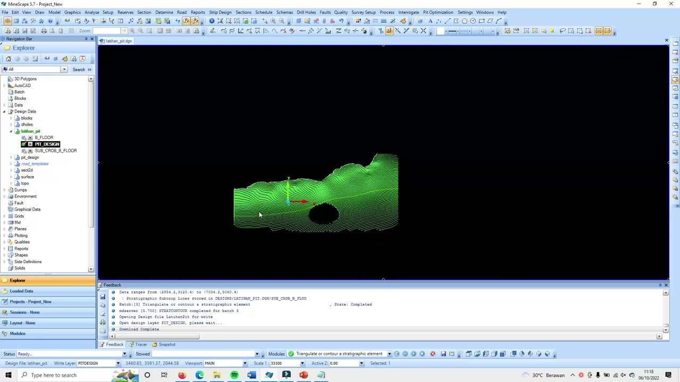Click the color palette toolbar icon

pos(358,21)
